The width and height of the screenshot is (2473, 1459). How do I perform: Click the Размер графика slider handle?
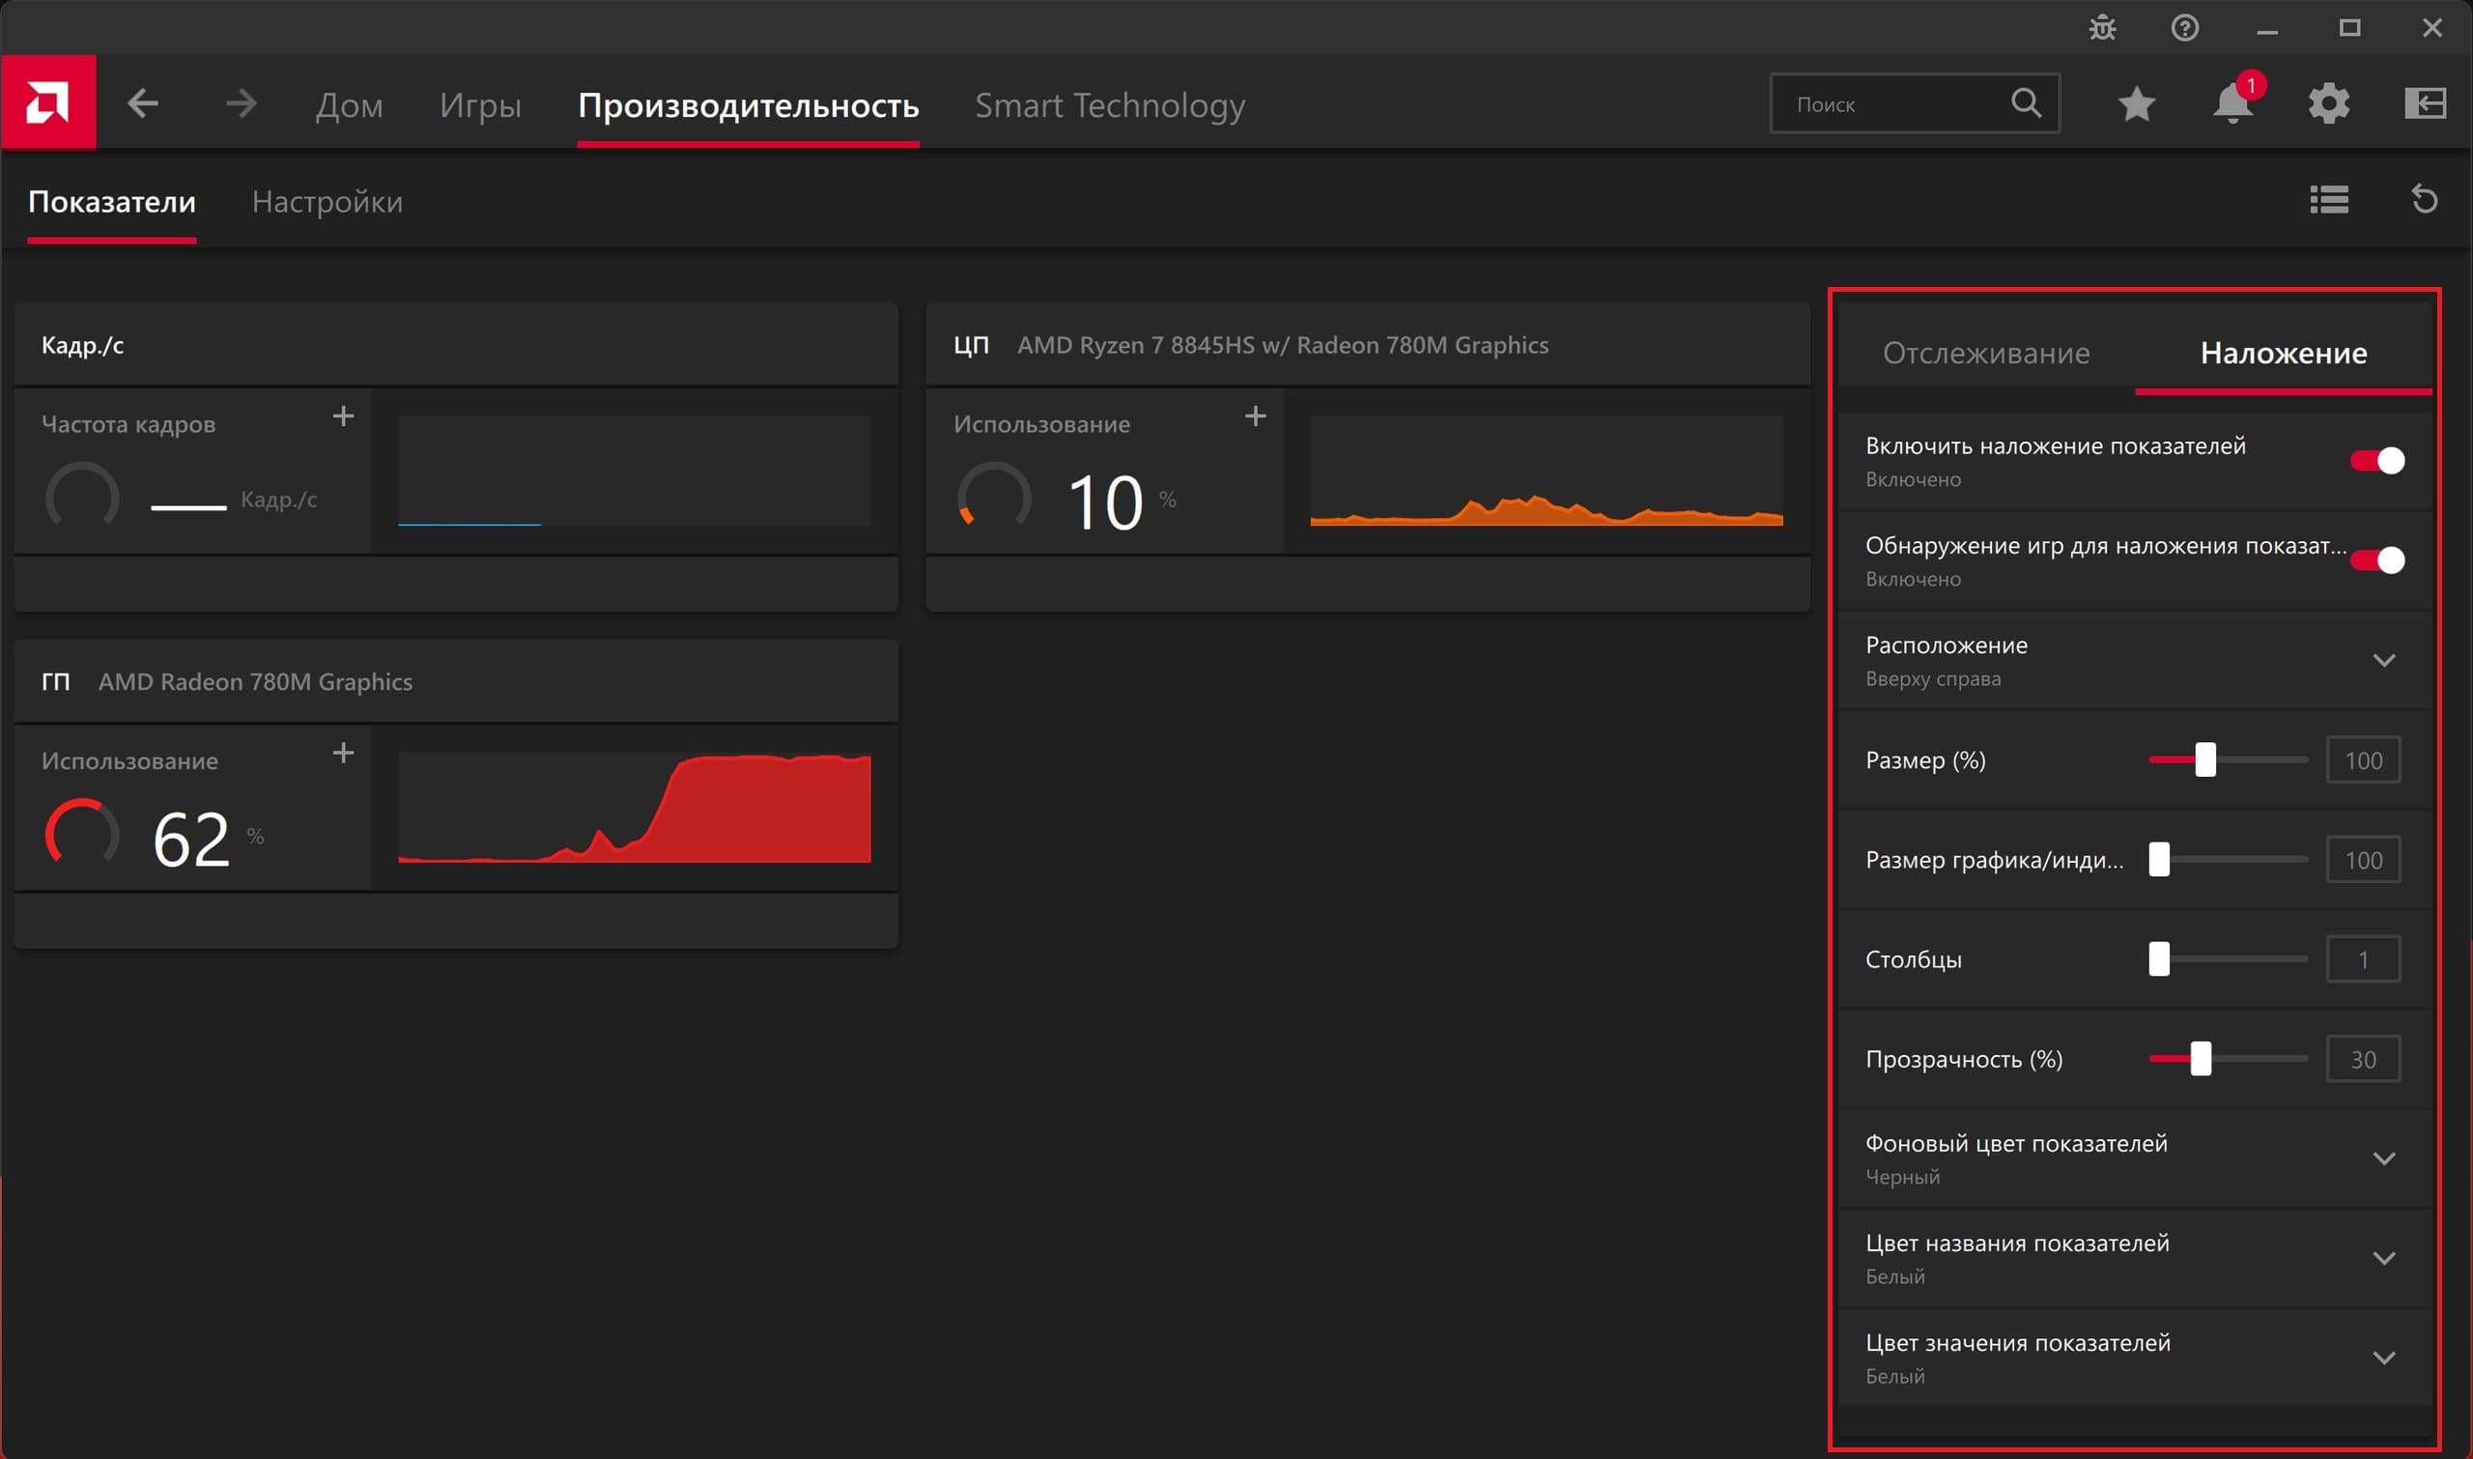pos(2159,859)
